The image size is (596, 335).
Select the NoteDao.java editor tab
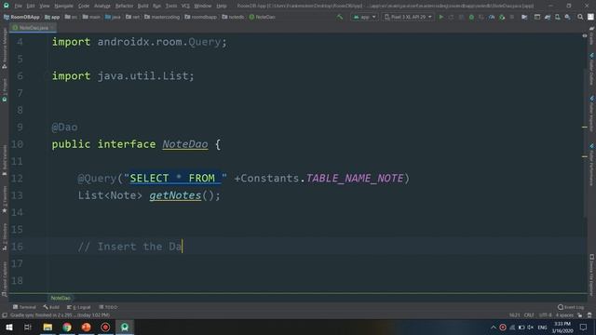point(34,28)
